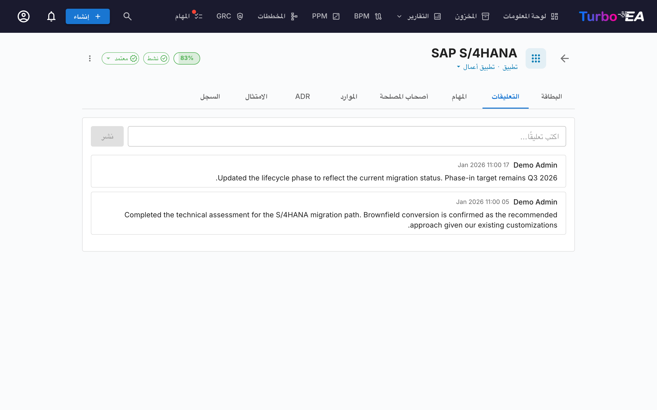Open the أصحاب المصلحة stakeholders tab

coord(404,97)
